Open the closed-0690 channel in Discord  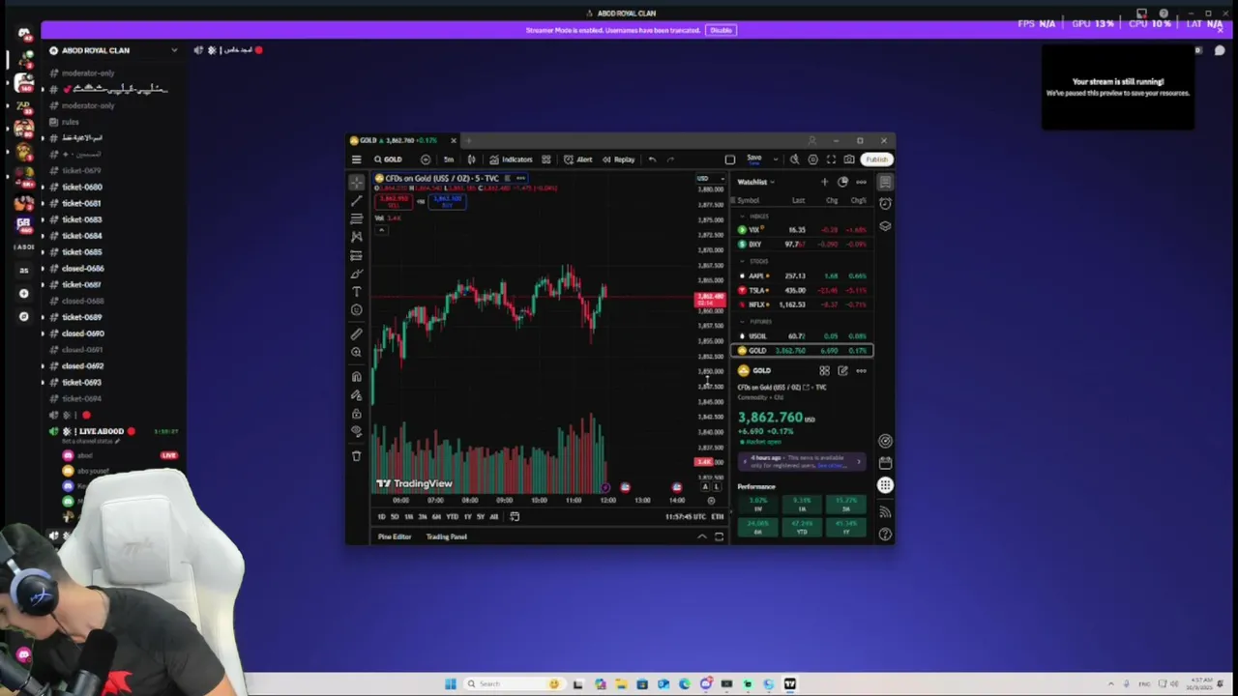point(82,333)
